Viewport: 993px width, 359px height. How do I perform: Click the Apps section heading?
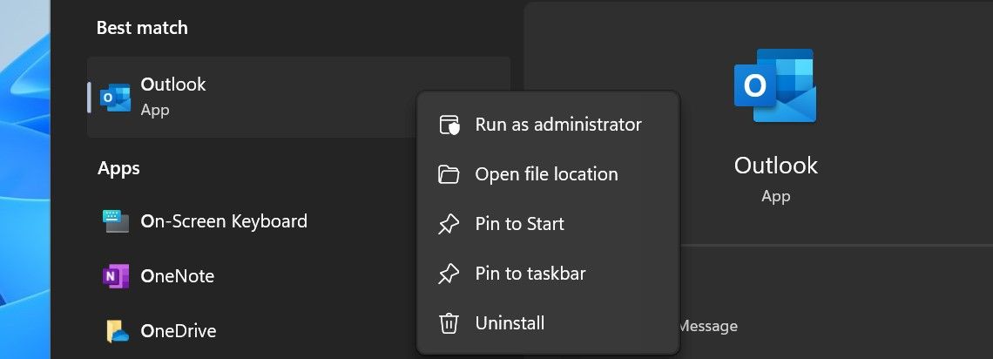point(118,167)
